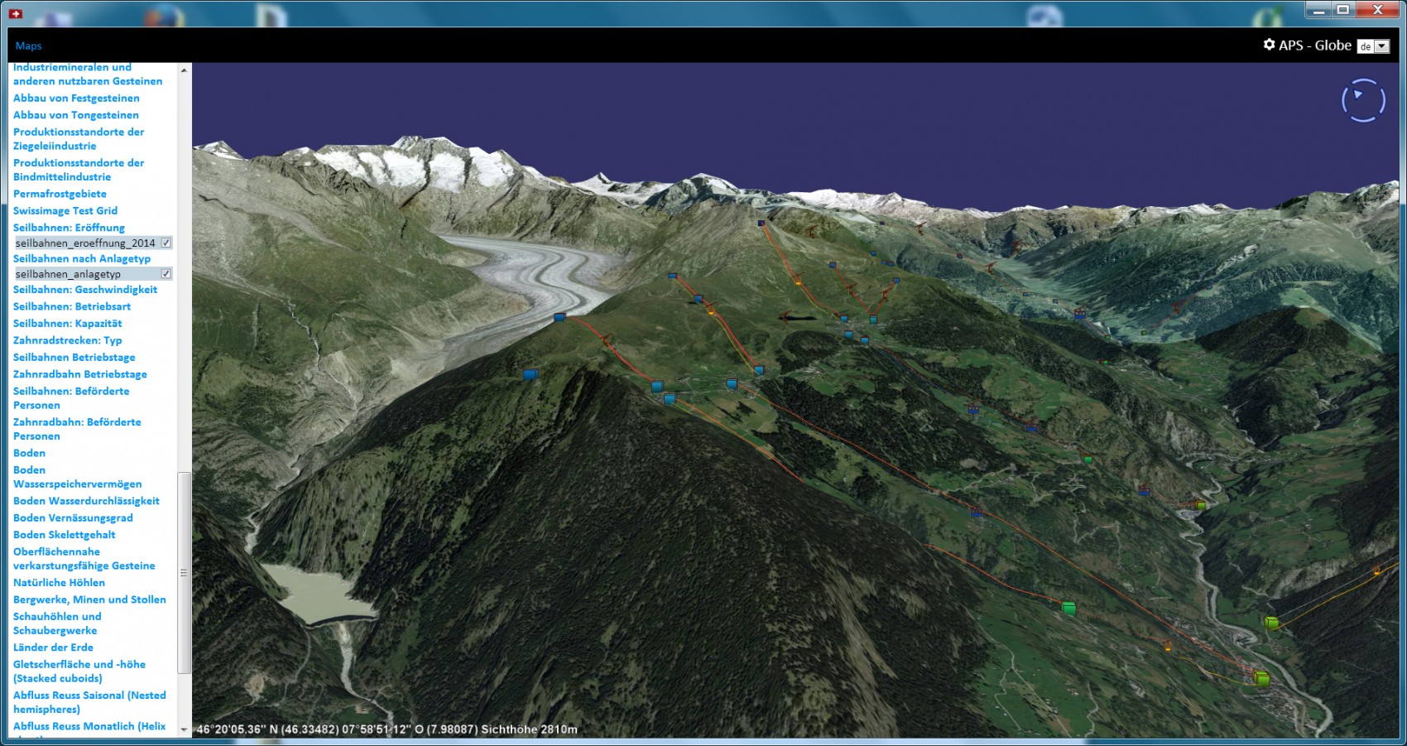Image resolution: width=1407 pixels, height=746 pixels.
Task: Open Boden Vernässungsgrad
Action: coord(73,517)
